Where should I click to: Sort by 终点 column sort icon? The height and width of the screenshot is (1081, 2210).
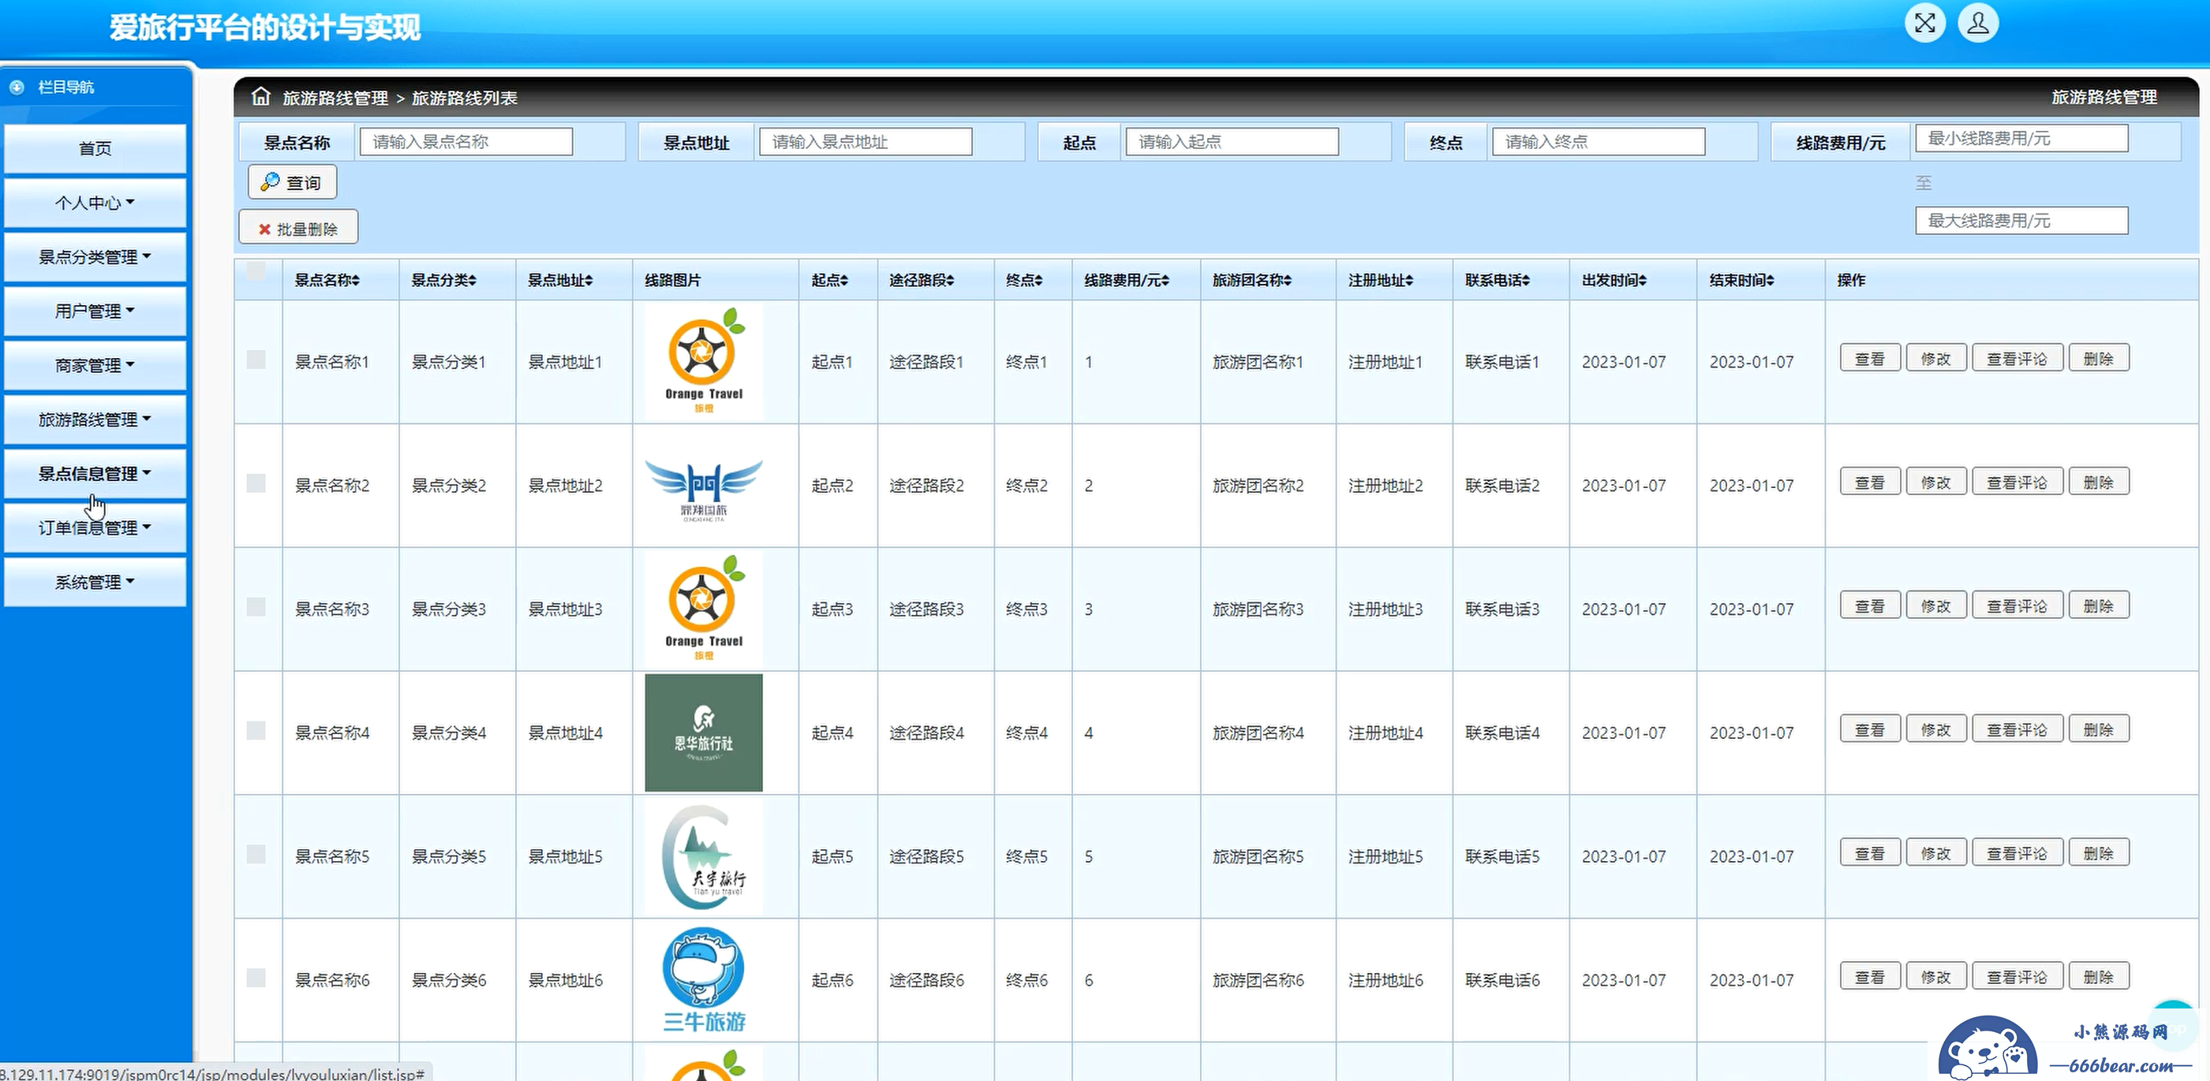(1038, 281)
